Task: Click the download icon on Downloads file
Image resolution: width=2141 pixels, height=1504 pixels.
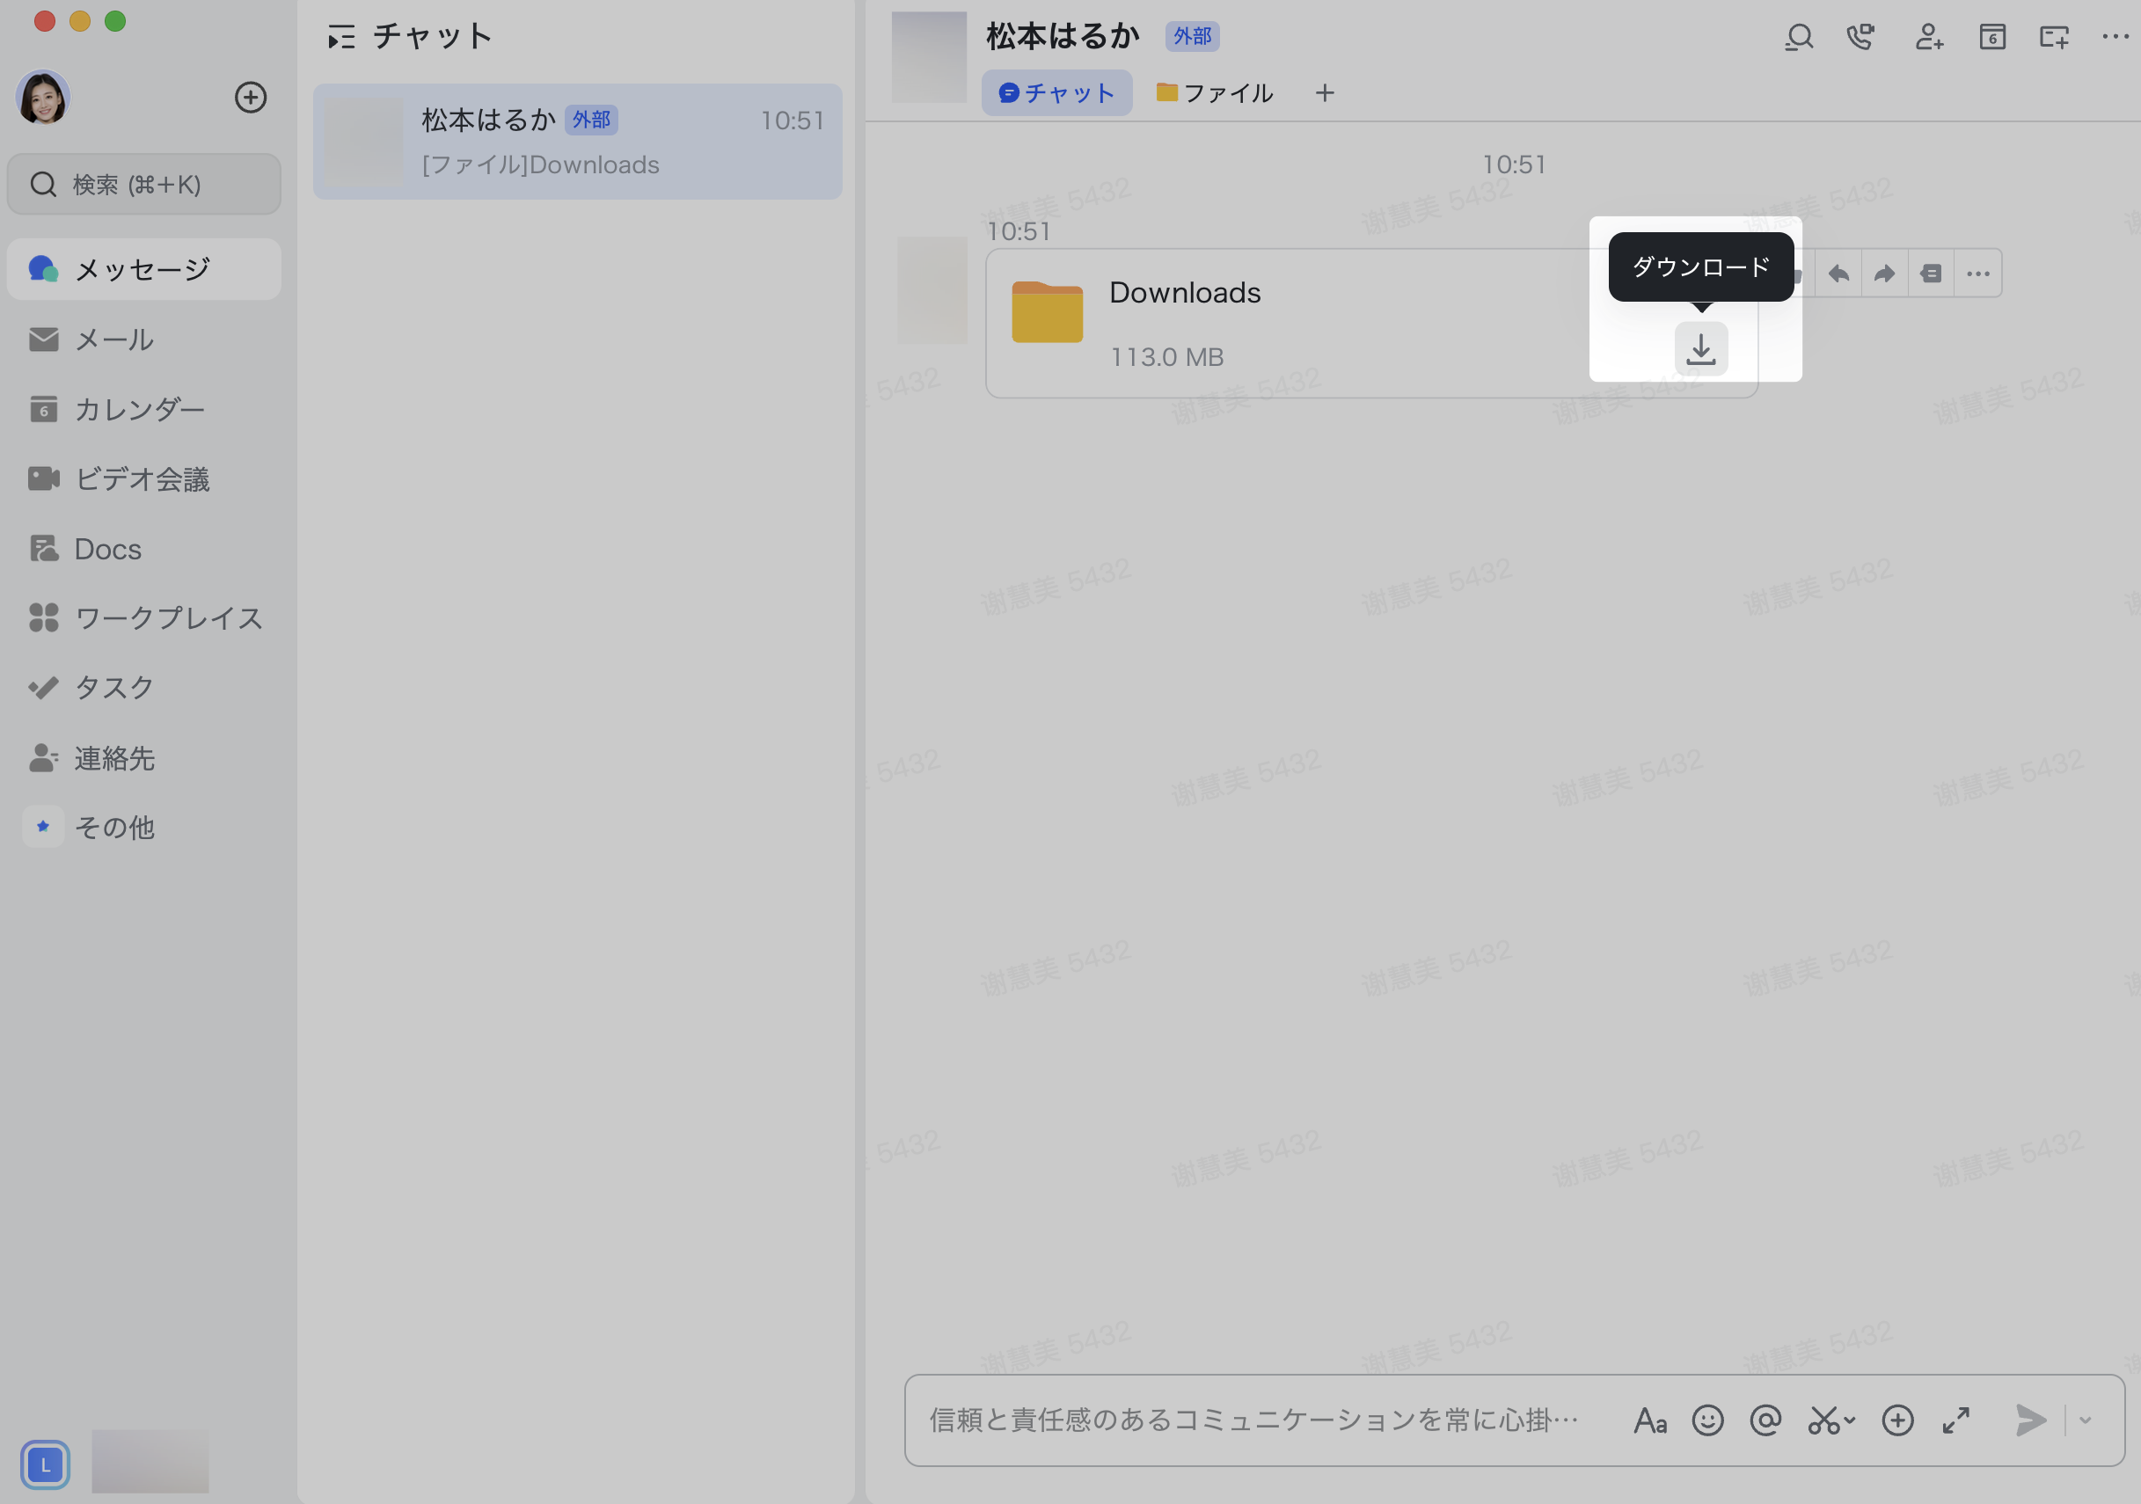Action: click(1700, 348)
